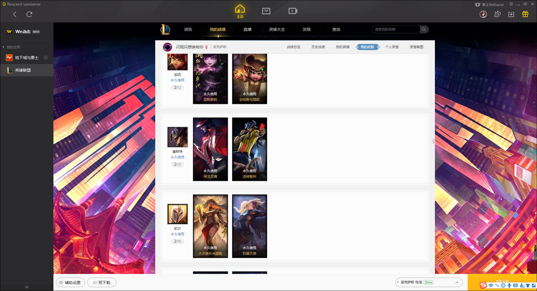537x291 pixels.
Task: Open the 防暴天使 skin card
Action: click(x=250, y=226)
